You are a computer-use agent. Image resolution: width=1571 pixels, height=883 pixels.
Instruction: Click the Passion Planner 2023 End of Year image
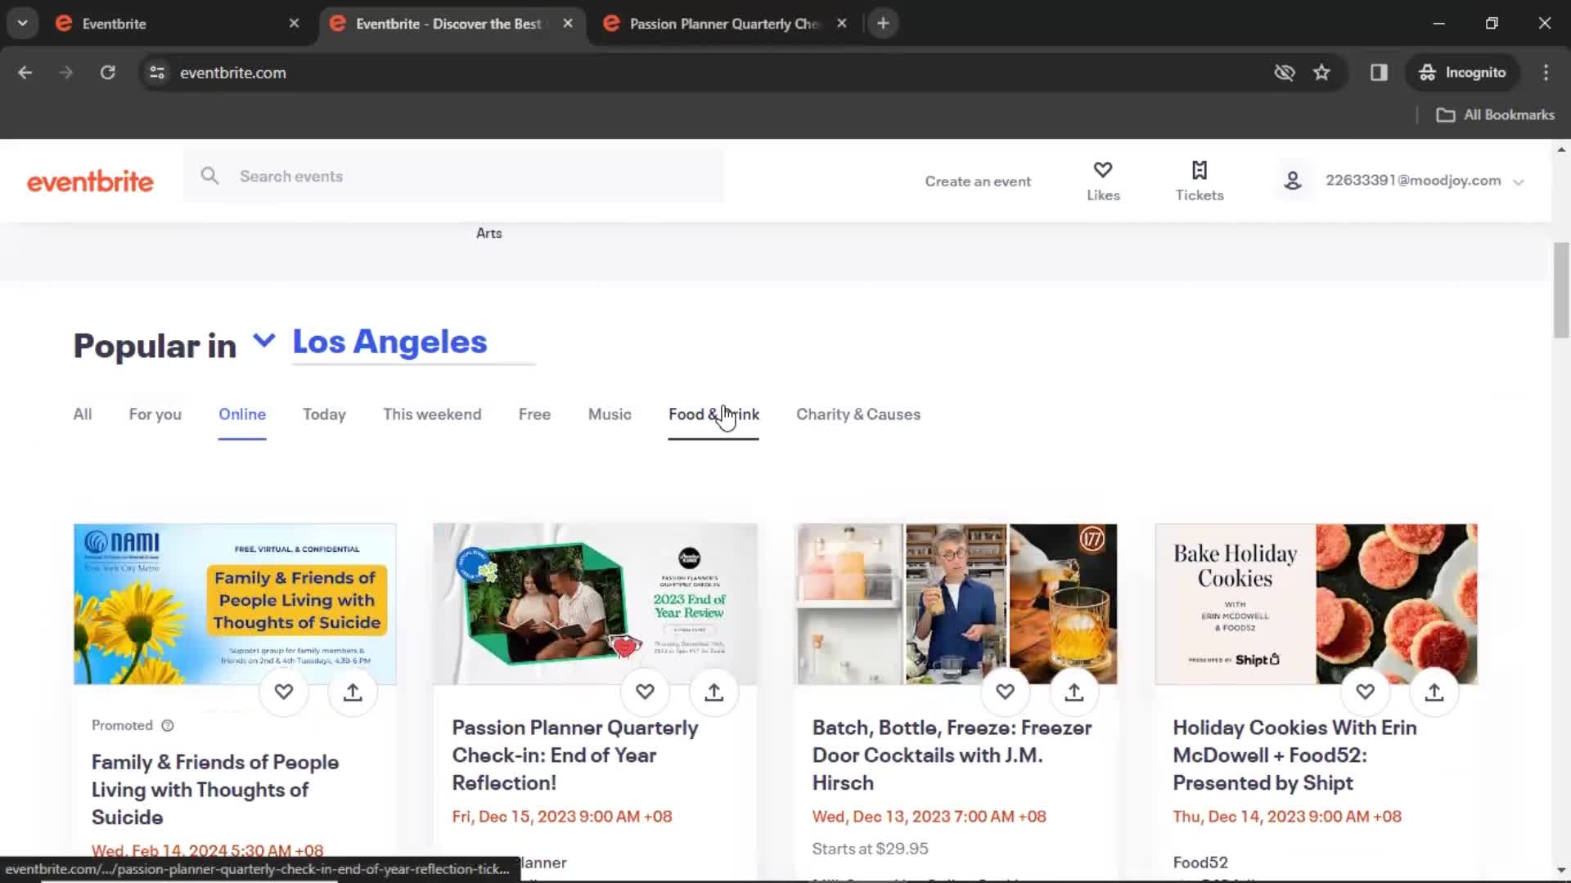[x=596, y=604]
